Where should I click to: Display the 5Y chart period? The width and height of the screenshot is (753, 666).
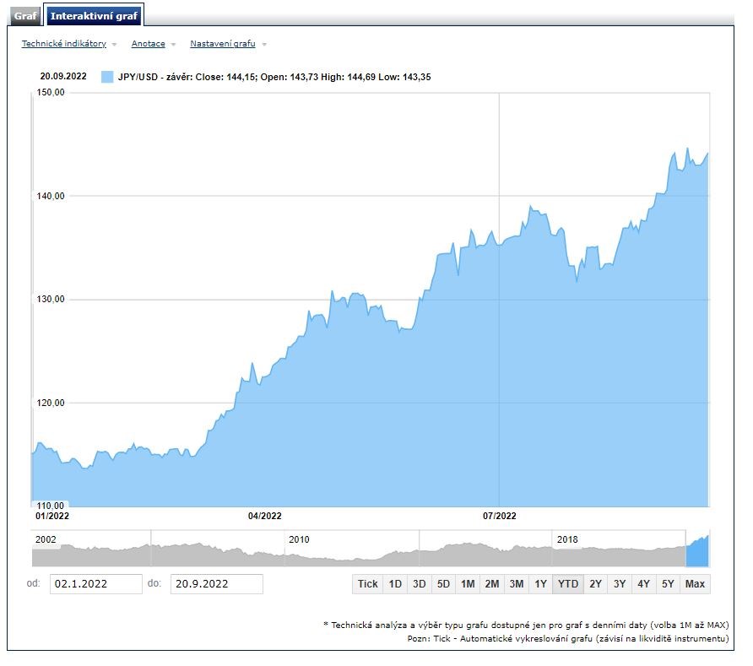point(668,584)
